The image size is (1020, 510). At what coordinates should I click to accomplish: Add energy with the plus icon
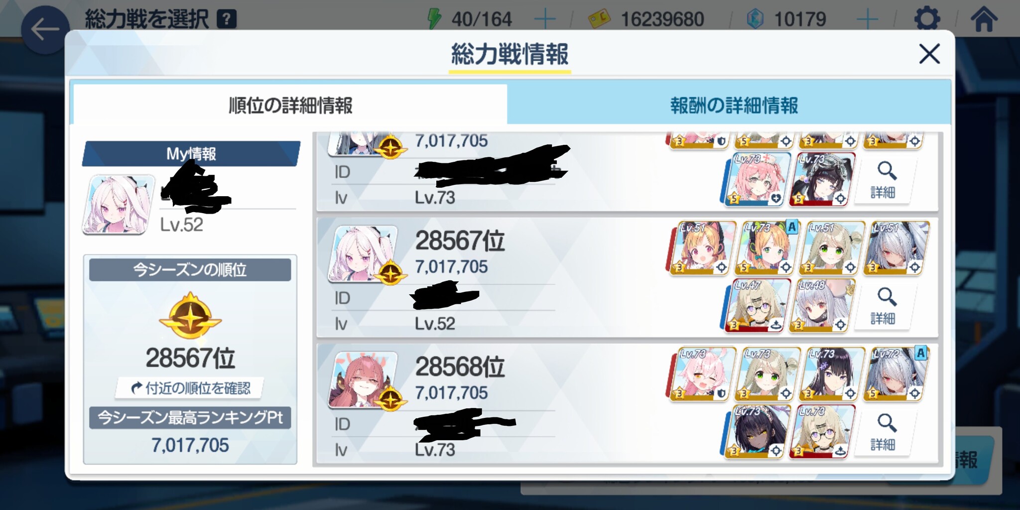pos(545,19)
